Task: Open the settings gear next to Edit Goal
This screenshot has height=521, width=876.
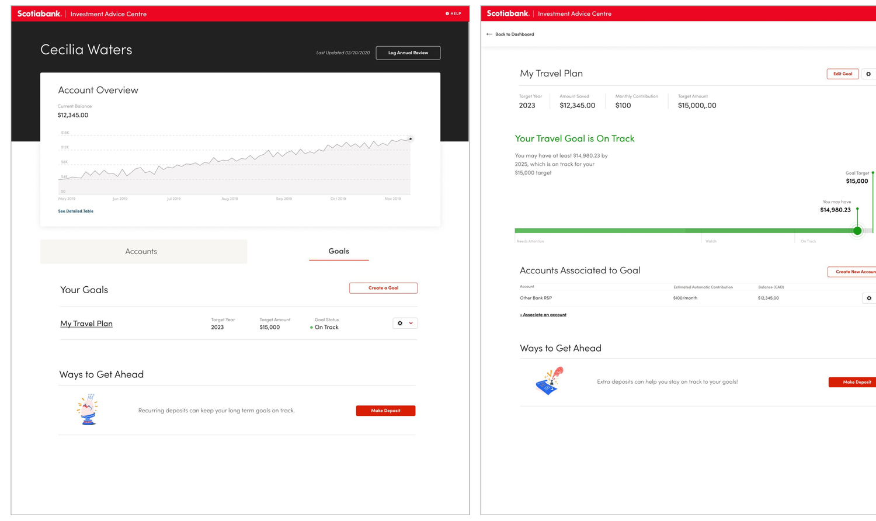Action: tap(868, 74)
